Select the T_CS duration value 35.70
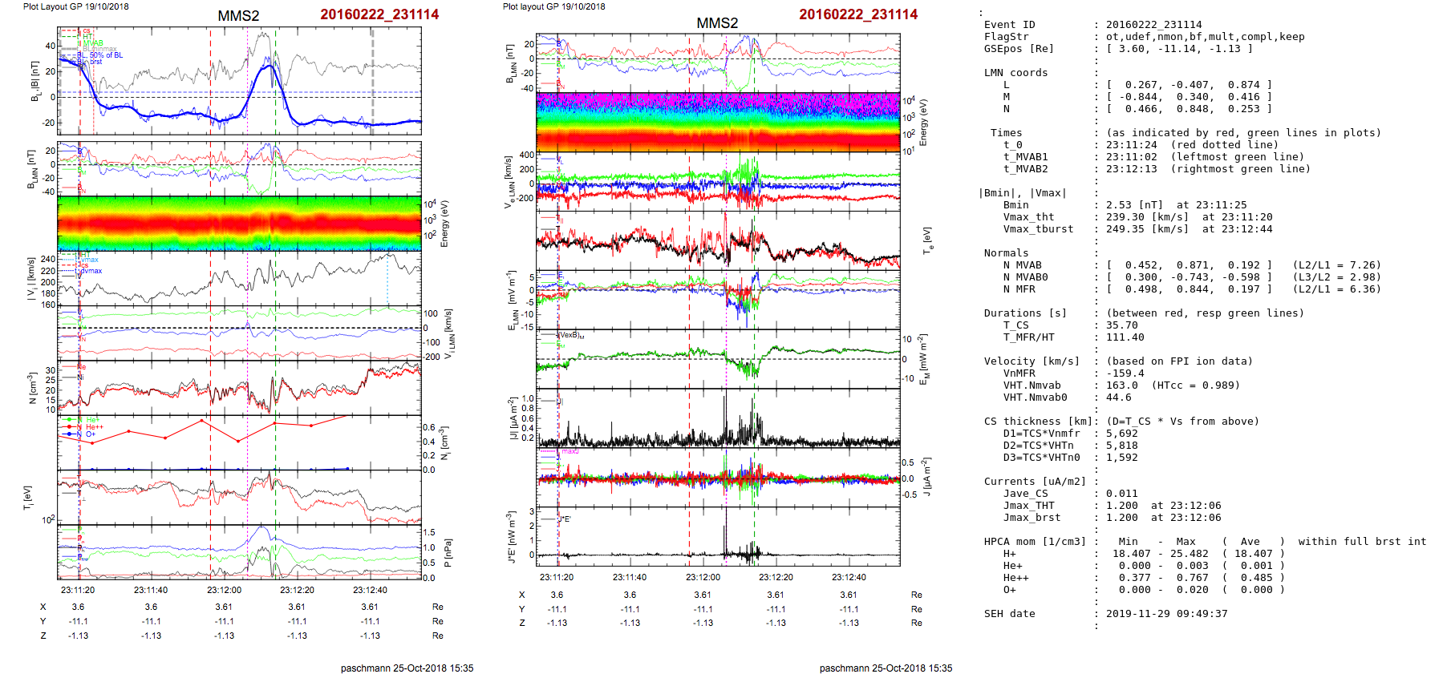The height and width of the screenshot is (674, 1447). coord(1121,325)
